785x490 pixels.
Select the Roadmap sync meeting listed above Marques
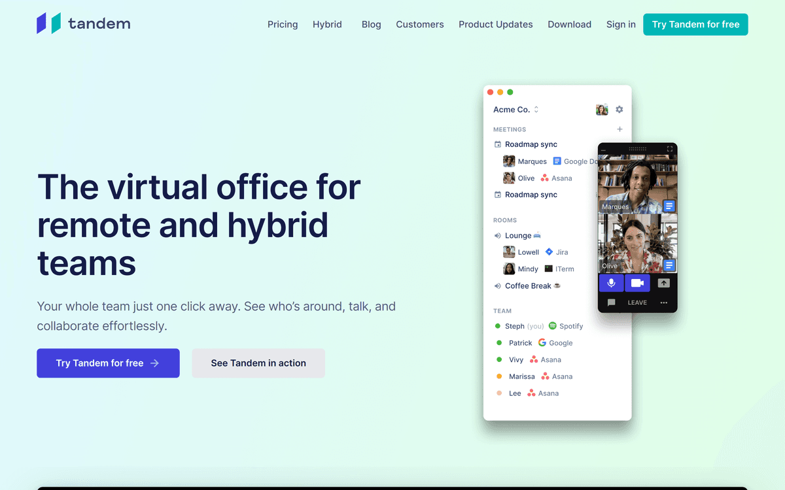(x=531, y=144)
